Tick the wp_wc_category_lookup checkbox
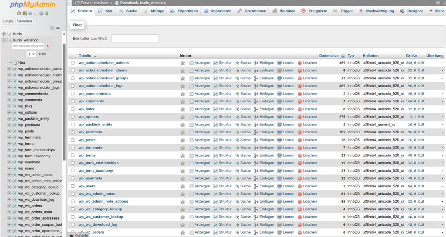The height and width of the screenshot is (237, 446). point(73,209)
